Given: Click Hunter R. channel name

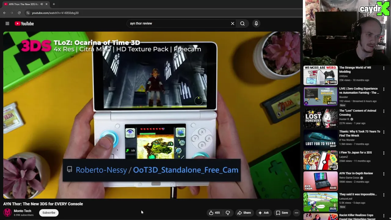Looking at the screenshot, I should pos(344,119).
